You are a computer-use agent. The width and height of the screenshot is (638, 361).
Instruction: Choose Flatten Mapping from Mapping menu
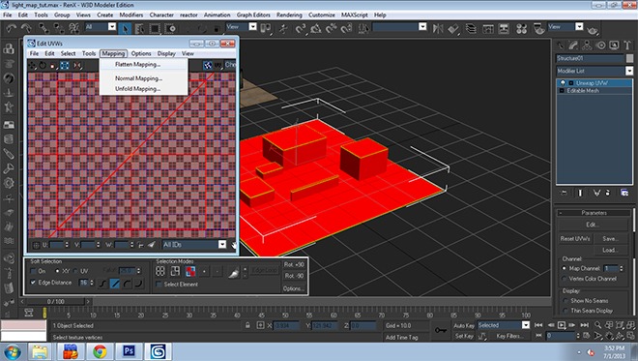pyautogui.click(x=137, y=65)
